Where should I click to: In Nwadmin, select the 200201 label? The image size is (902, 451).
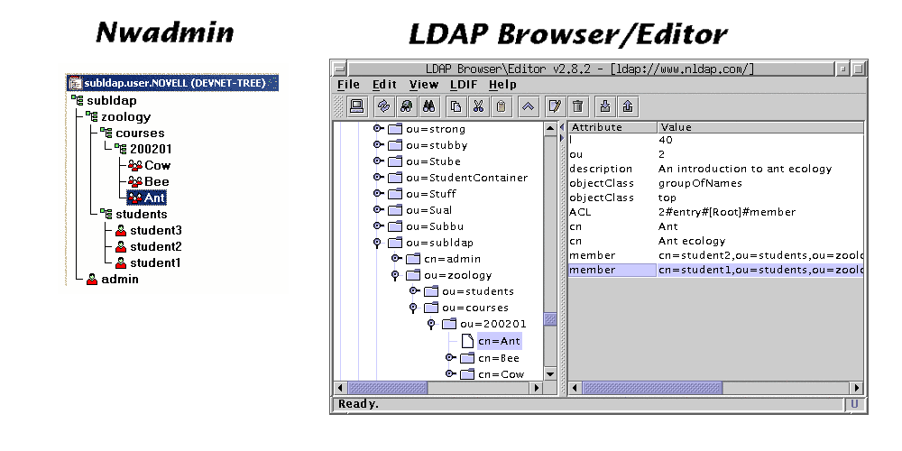[x=151, y=149]
